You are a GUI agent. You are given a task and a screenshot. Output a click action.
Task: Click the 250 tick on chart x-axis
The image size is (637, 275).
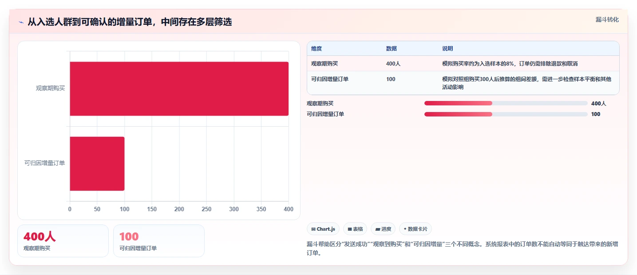point(206,209)
